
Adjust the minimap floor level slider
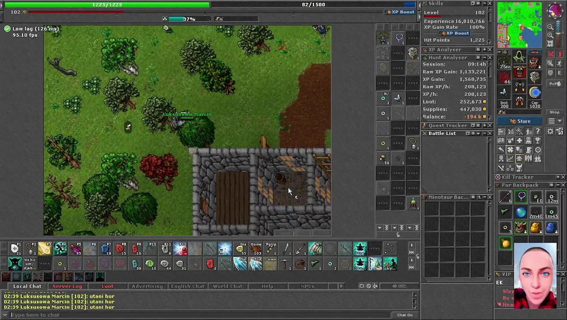point(559,34)
